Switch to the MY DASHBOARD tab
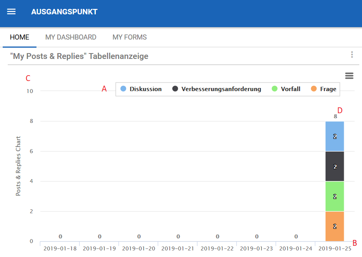Viewport: 362px width, 257px height. coord(71,38)
